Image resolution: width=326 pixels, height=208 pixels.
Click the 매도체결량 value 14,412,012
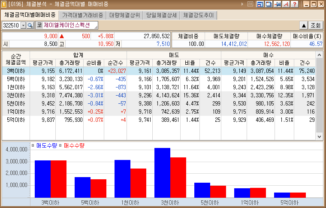pos(234,44)
